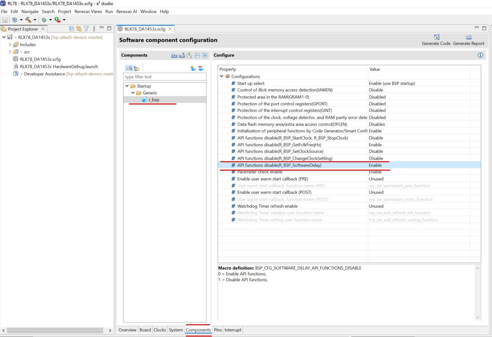
Task: Open dropdown arrow beside the Run icon
Action: pyautogui.click(x=64, y=20)
